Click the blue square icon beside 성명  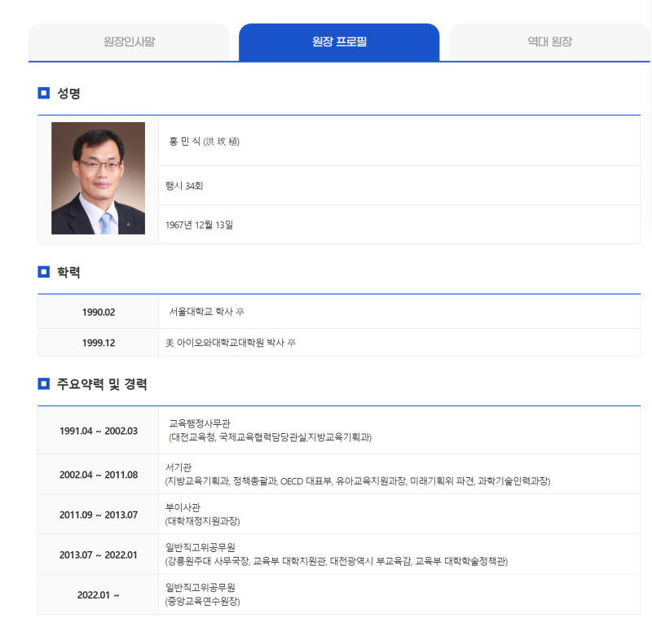pyautogui.click(x=44, y=93)
